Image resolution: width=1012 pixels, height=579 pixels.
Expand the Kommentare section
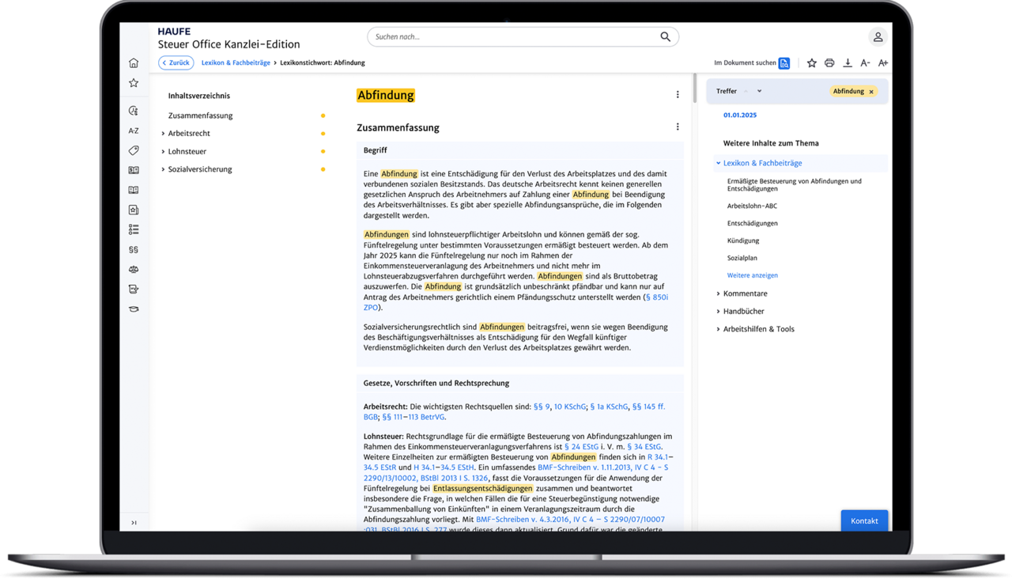click(x=718, y=293)
